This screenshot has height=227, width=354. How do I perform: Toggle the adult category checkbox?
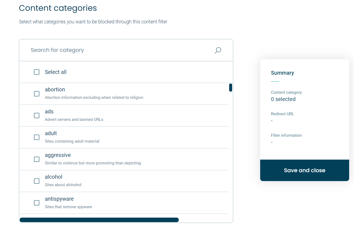37,137
